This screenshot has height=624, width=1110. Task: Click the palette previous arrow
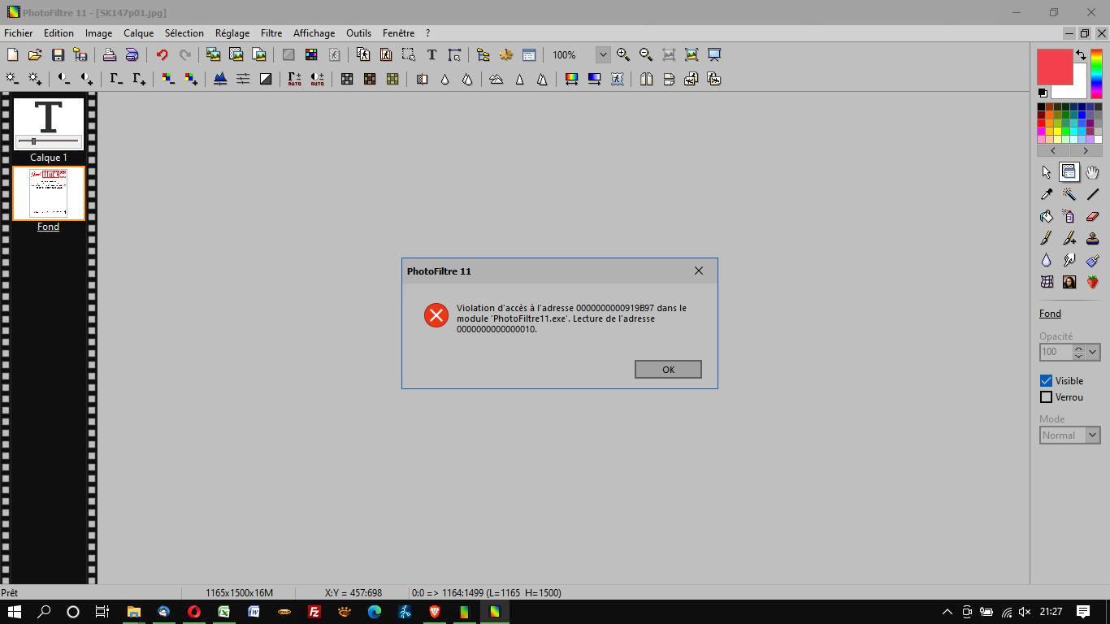click(1053, 150)
